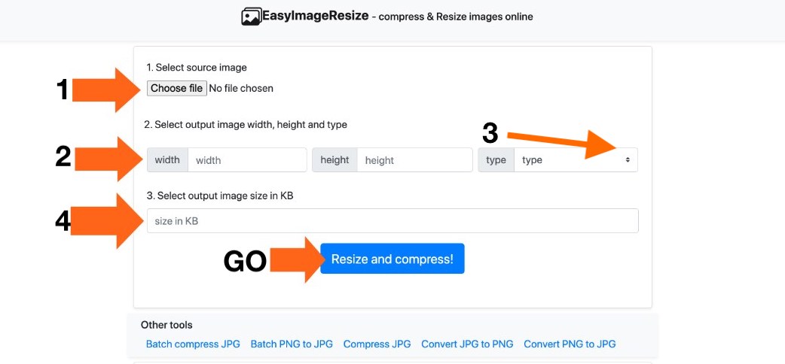Open the Batch compress JPG link
Viewport: 785px width, 364px height.
pyautogui.click(x=193, y=344)
